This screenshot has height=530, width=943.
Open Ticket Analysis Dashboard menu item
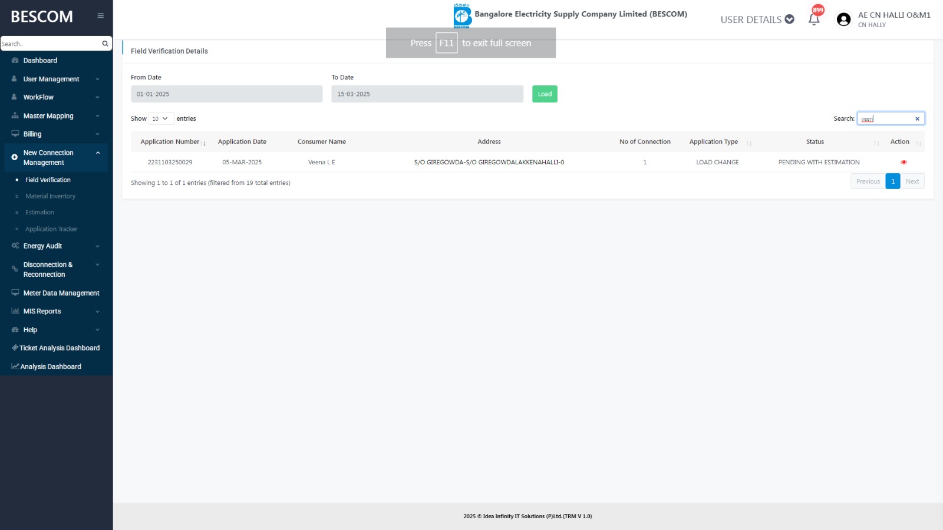(60, 348)
